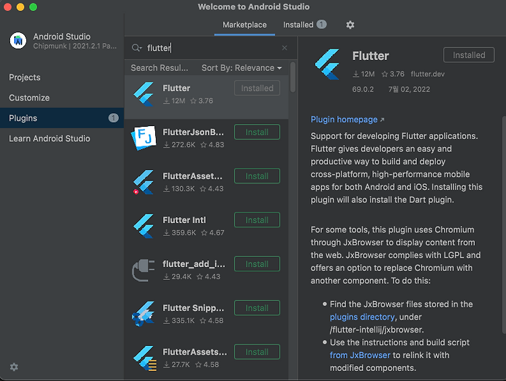Click the FlutterAssetsGenerator plugin icon
The height and width of the screenshot is (381, 506).
144,358
